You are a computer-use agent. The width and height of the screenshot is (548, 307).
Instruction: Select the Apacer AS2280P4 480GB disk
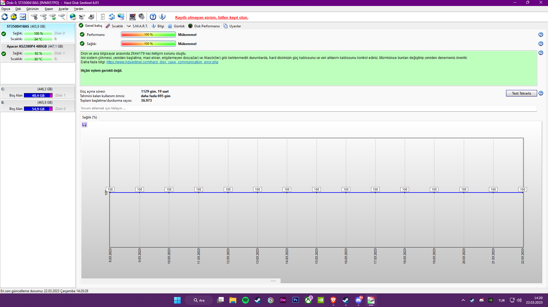[38, 52]
